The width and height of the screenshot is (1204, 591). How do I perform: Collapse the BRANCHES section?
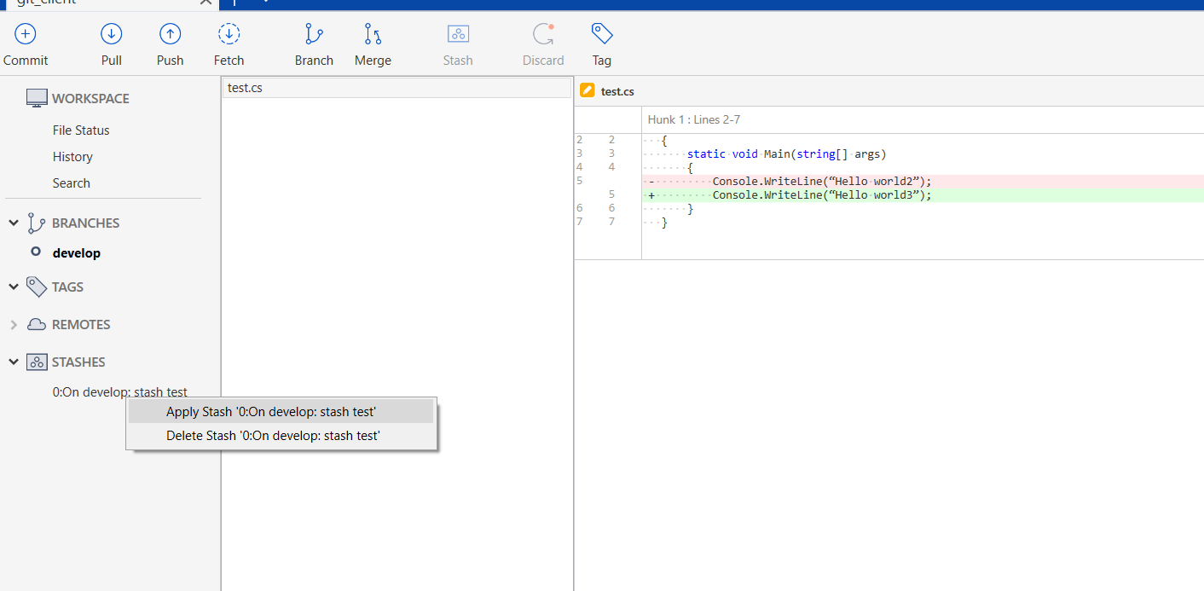pos(14,223)
